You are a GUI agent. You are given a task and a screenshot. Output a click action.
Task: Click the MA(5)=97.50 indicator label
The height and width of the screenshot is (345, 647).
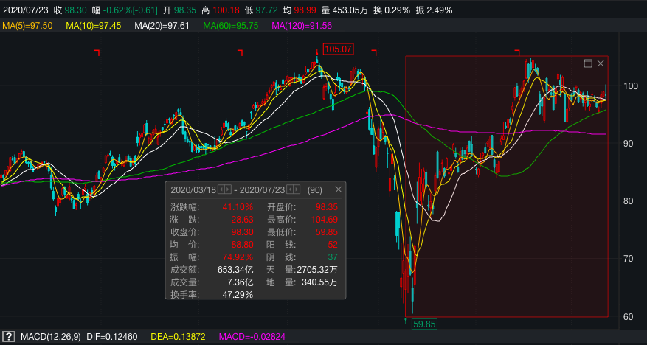coord(27,26)
